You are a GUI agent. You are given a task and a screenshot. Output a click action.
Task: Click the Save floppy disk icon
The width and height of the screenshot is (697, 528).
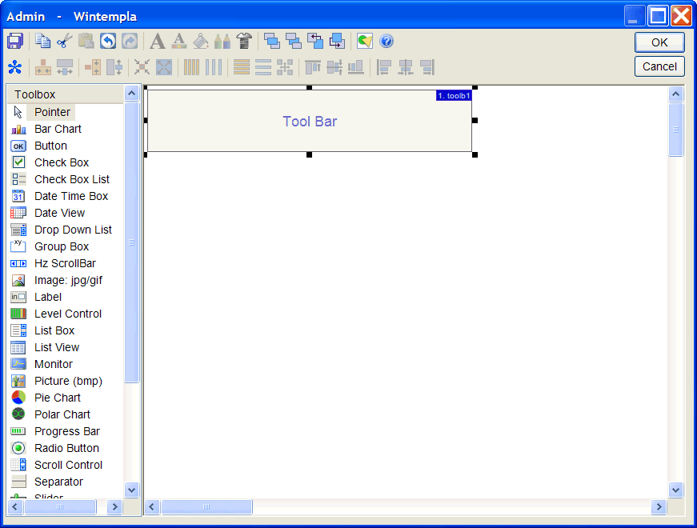click(x=15, y=42)
